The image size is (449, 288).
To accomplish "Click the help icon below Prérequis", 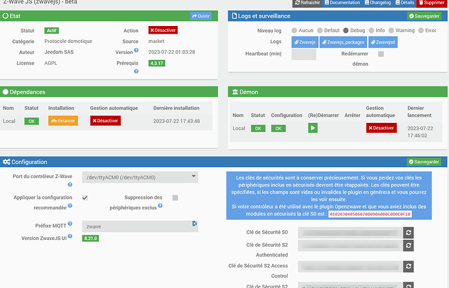I will point(136,72).
